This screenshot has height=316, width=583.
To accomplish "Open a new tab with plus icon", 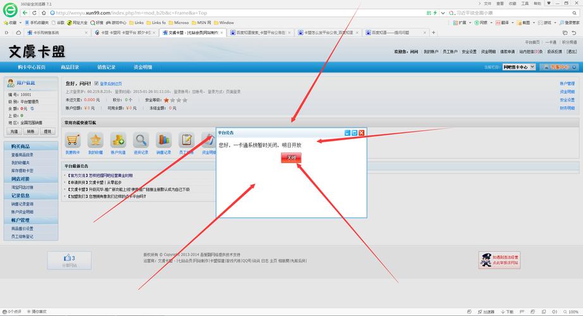I will pyautogui.click(x=434, y=33).
